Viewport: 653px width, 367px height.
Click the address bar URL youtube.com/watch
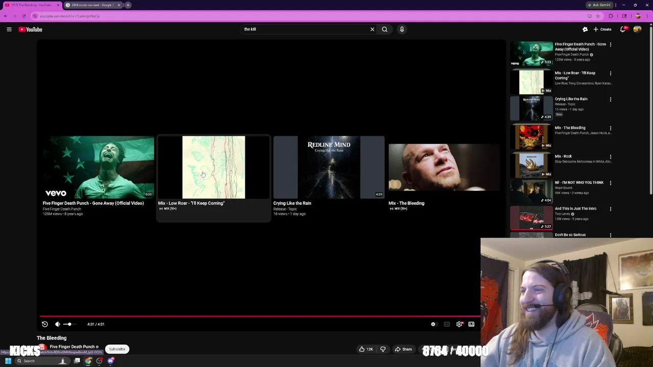[x=70, y=16]
